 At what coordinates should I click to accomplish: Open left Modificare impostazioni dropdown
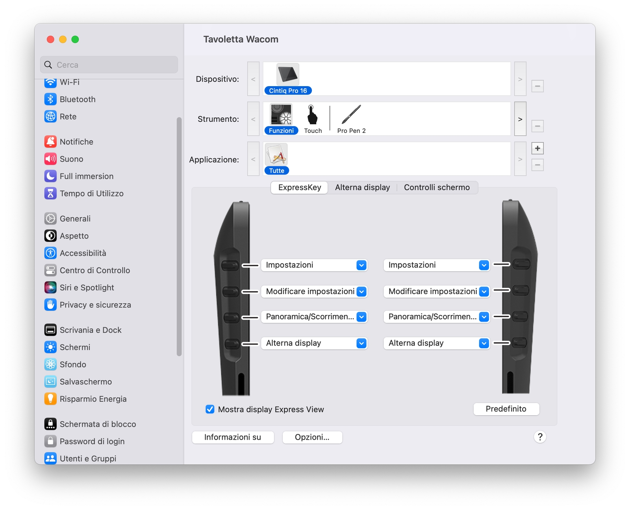pyautogui.click(x=314, y=291)
